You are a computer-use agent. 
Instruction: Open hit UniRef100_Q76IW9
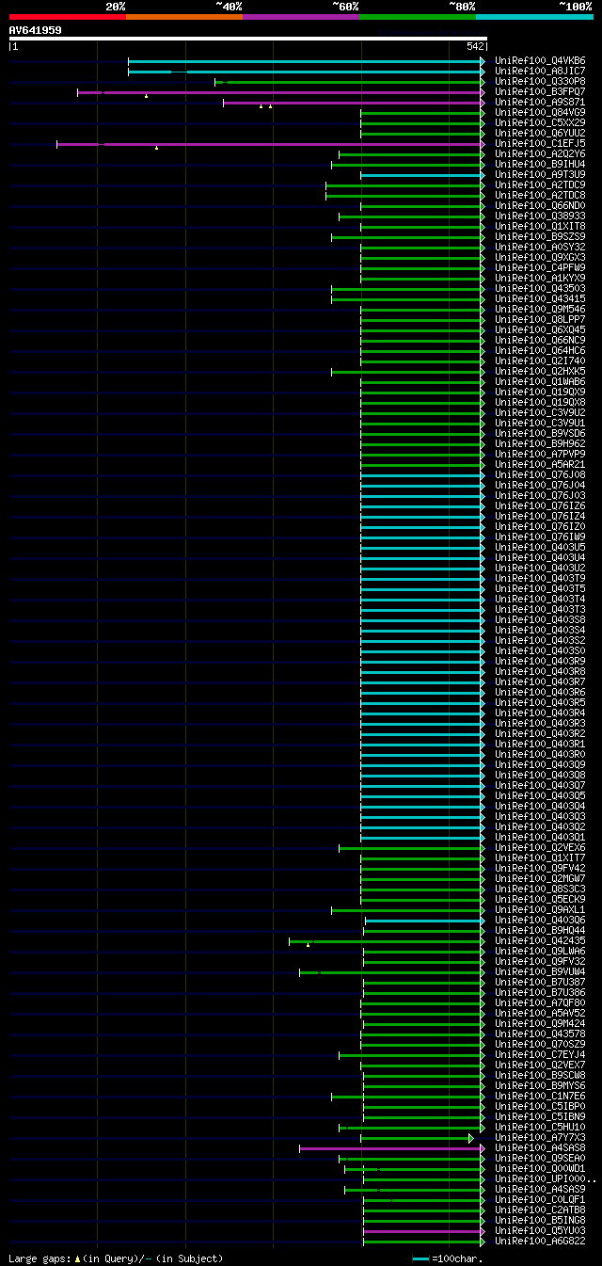(x=540, y=537)
